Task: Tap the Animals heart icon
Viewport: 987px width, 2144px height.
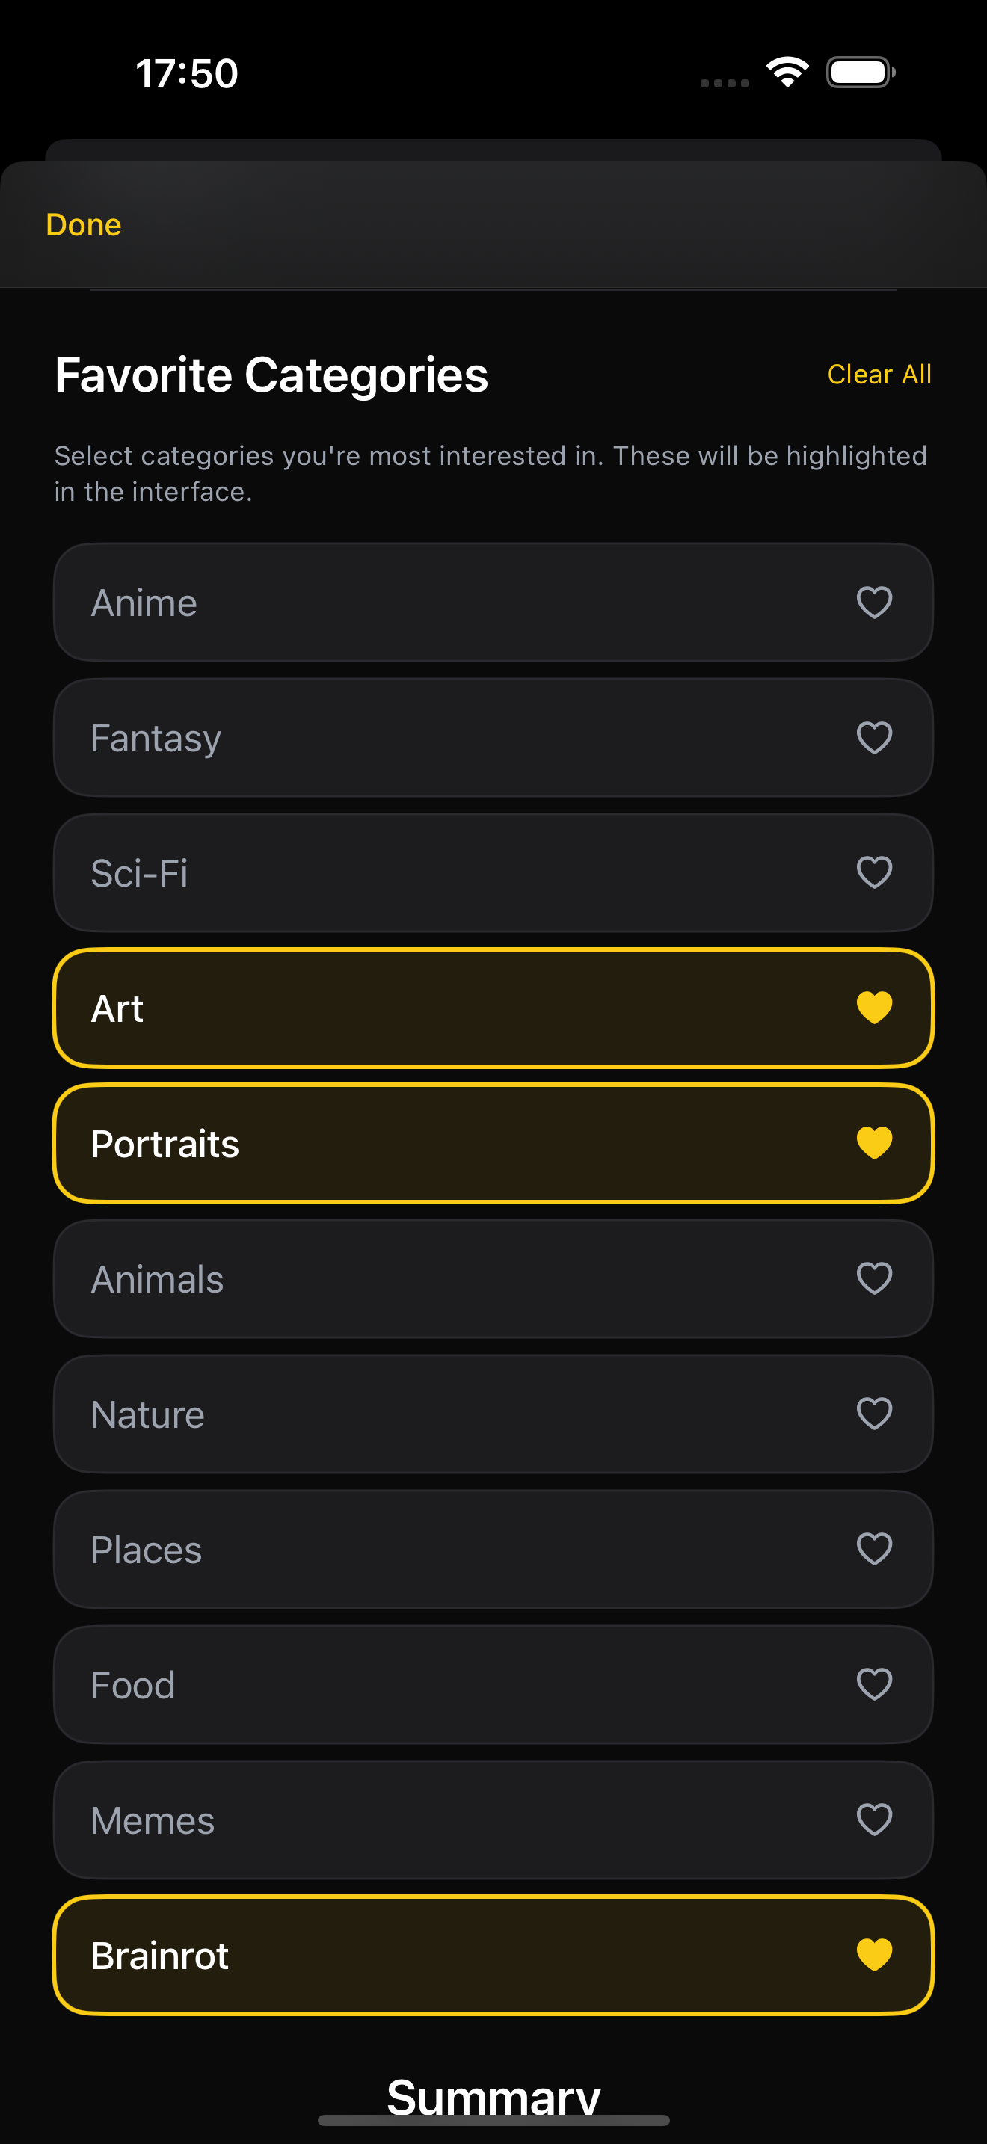Action: (874, 1278)
